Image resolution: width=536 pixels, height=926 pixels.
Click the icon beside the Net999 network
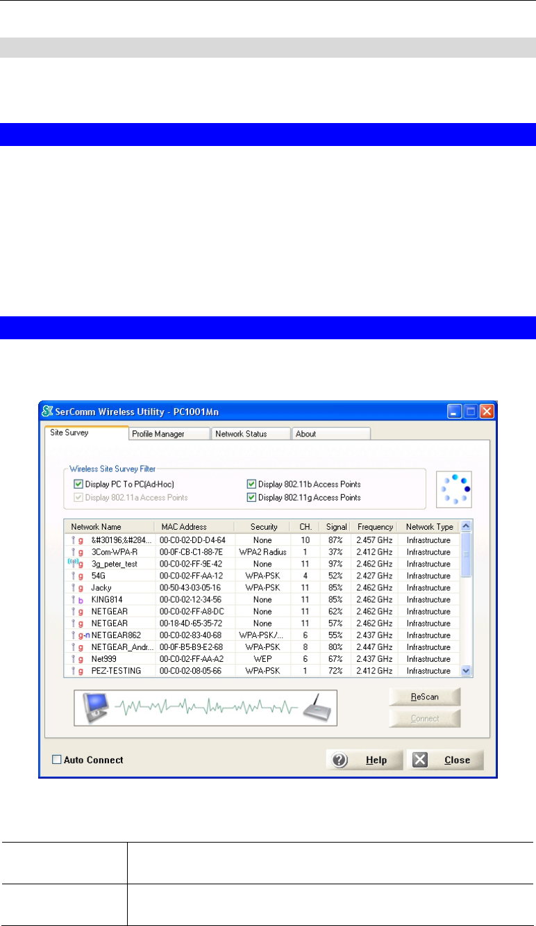pyautogui.click(x=76, y=658)
